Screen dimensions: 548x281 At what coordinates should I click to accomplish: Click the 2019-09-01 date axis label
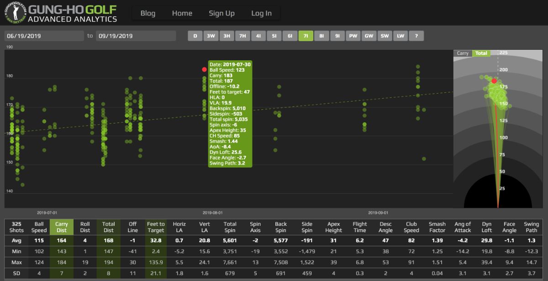pos(379,212)
